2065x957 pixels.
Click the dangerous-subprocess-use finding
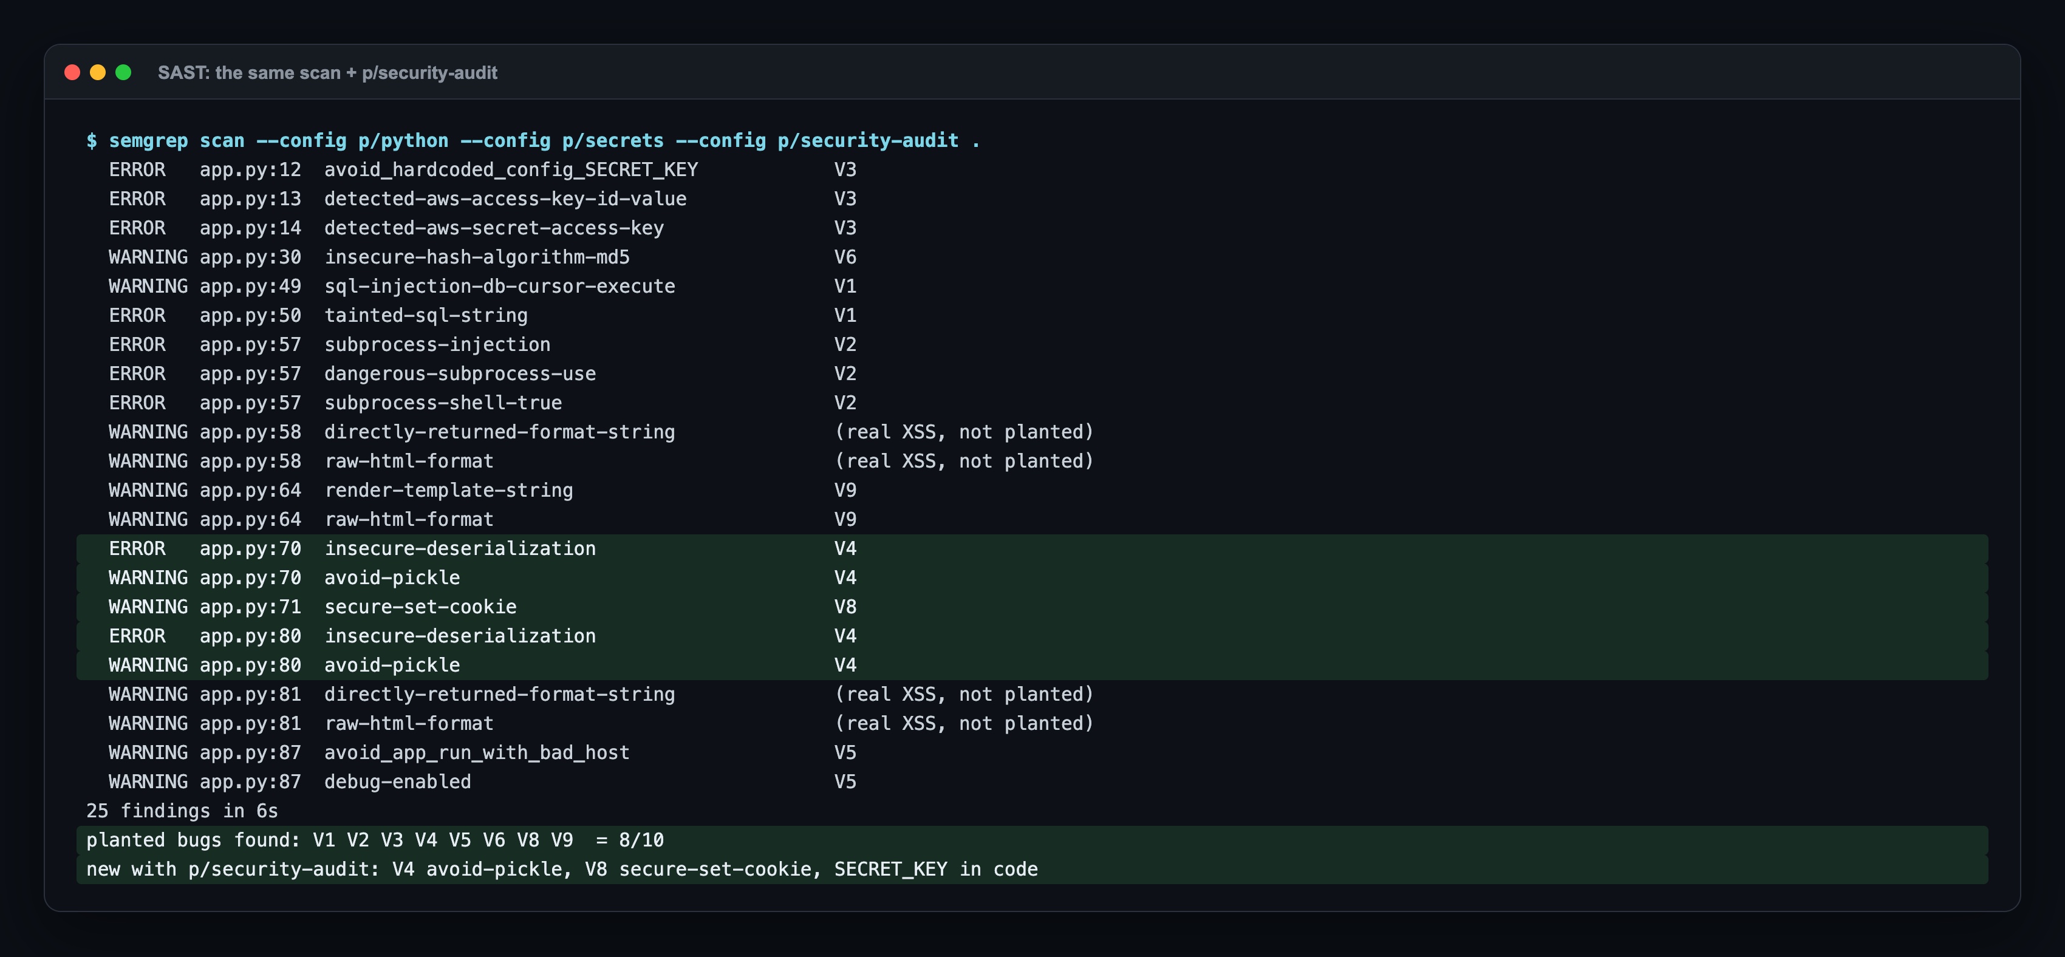click(x=460, y=373)
